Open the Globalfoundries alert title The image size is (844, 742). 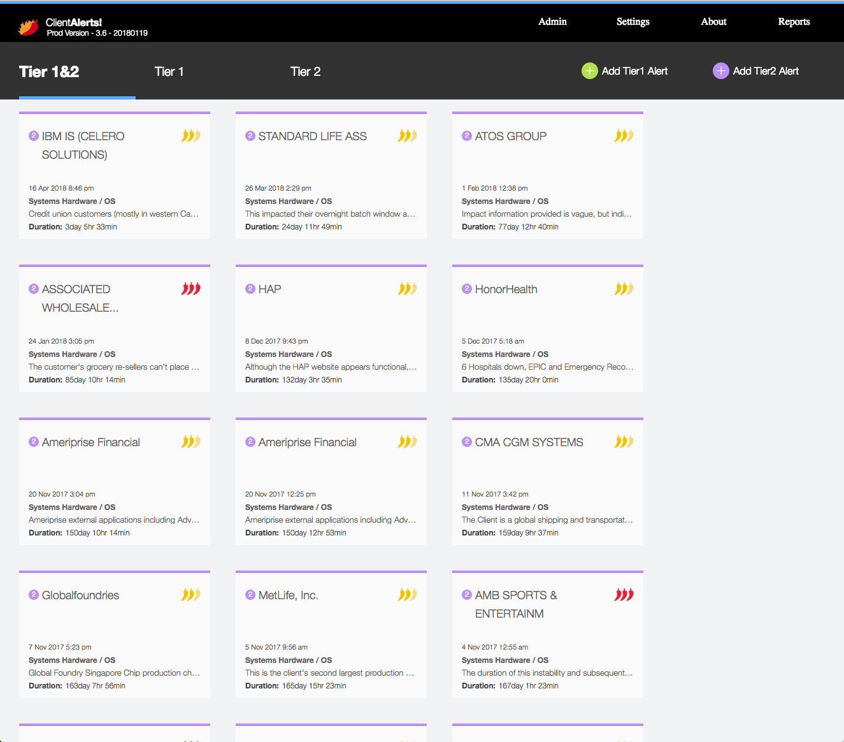(x=80, y=595)
